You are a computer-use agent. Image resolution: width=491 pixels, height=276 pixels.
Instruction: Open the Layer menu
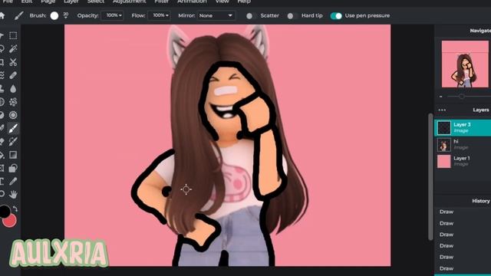coord(71,2)
